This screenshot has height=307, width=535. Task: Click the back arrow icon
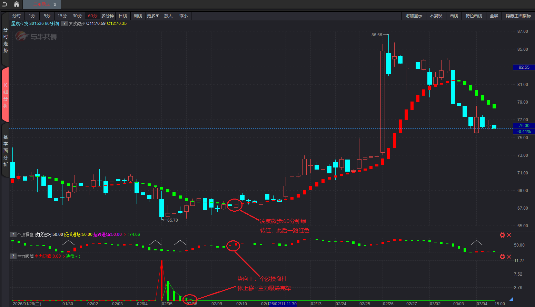tap(5, 4)
